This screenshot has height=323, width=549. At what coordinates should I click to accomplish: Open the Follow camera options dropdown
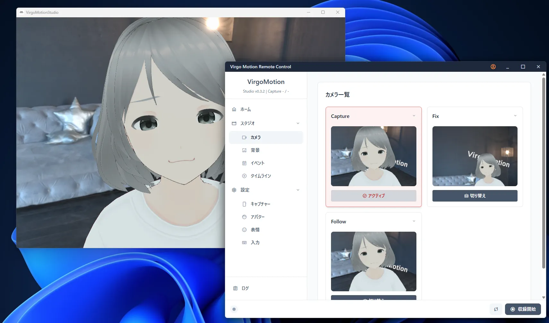[414, 221]
